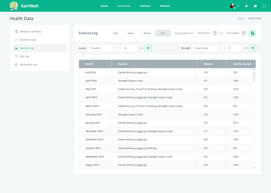The image size is (271, 193).
Task: Click the export file icon button
Action: (252, 33)
